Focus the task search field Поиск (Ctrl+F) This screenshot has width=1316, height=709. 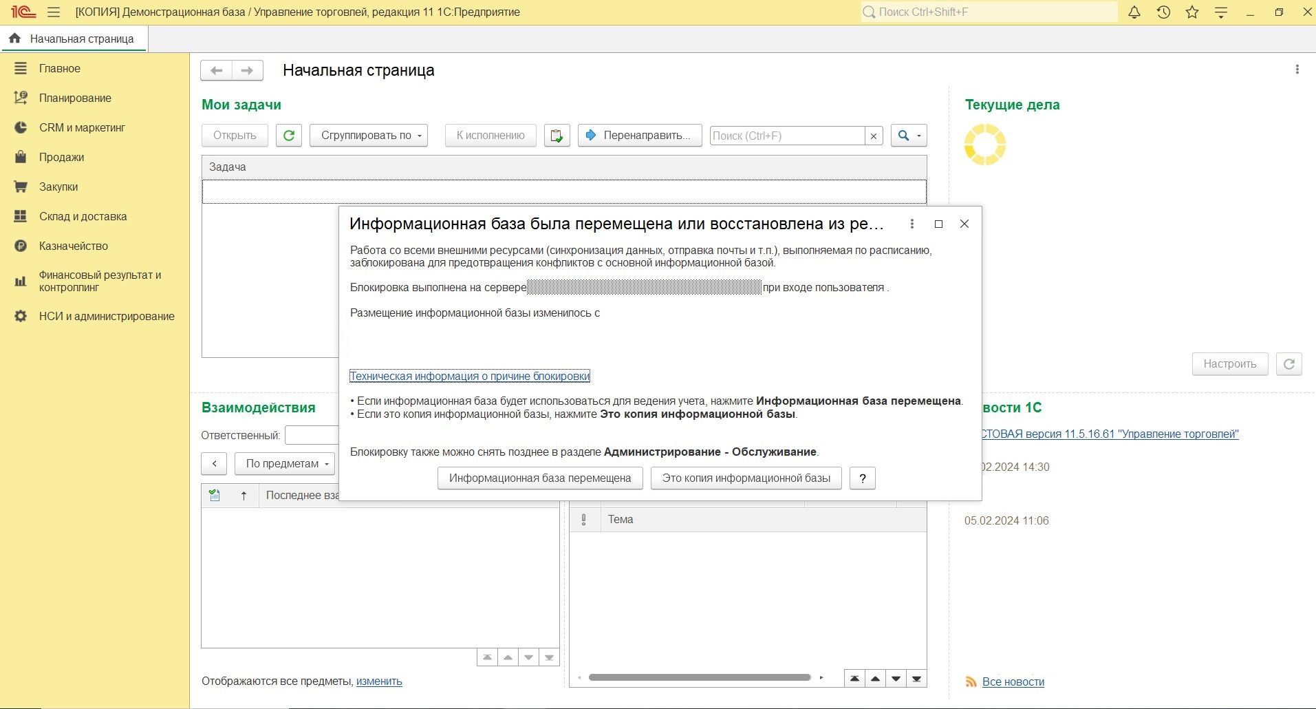787,136
